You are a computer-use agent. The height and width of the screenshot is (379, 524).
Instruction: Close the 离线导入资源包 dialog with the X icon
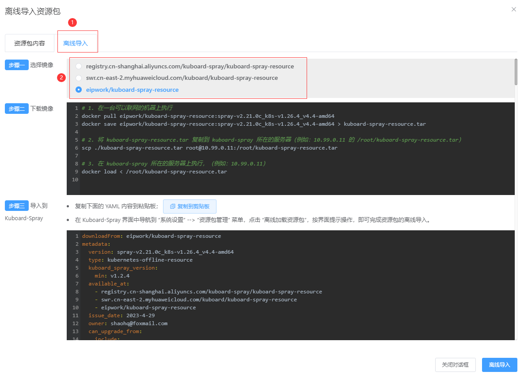[513, 9]
